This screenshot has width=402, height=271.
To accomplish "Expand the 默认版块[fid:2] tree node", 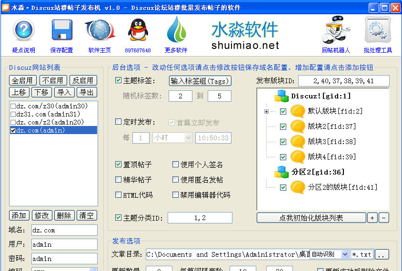I will (267, 112).
